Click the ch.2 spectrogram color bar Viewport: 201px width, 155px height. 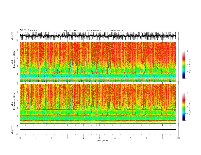pos(183,107)
